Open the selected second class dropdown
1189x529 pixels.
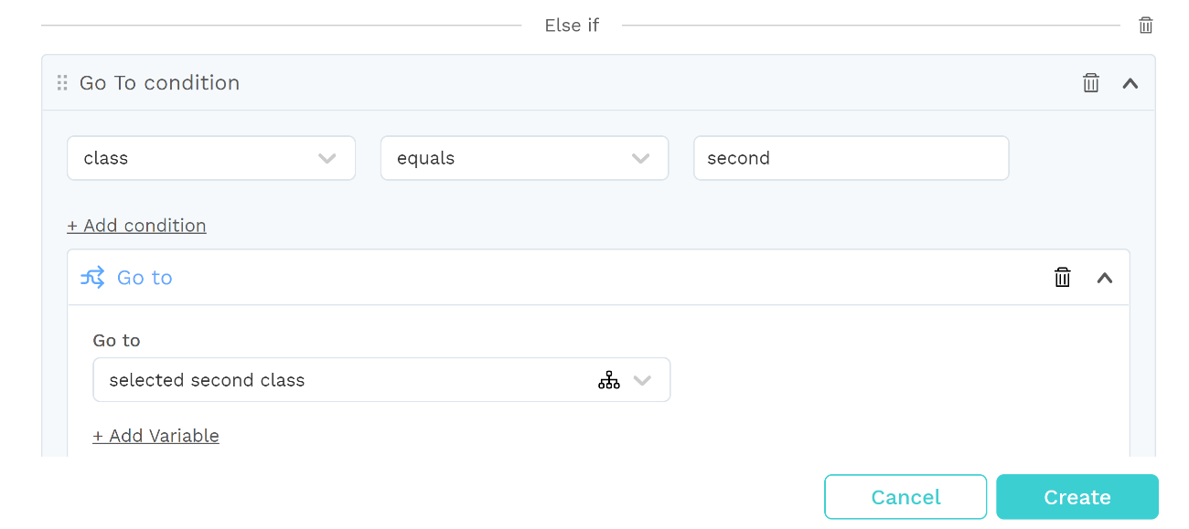[x=381, y=380]
